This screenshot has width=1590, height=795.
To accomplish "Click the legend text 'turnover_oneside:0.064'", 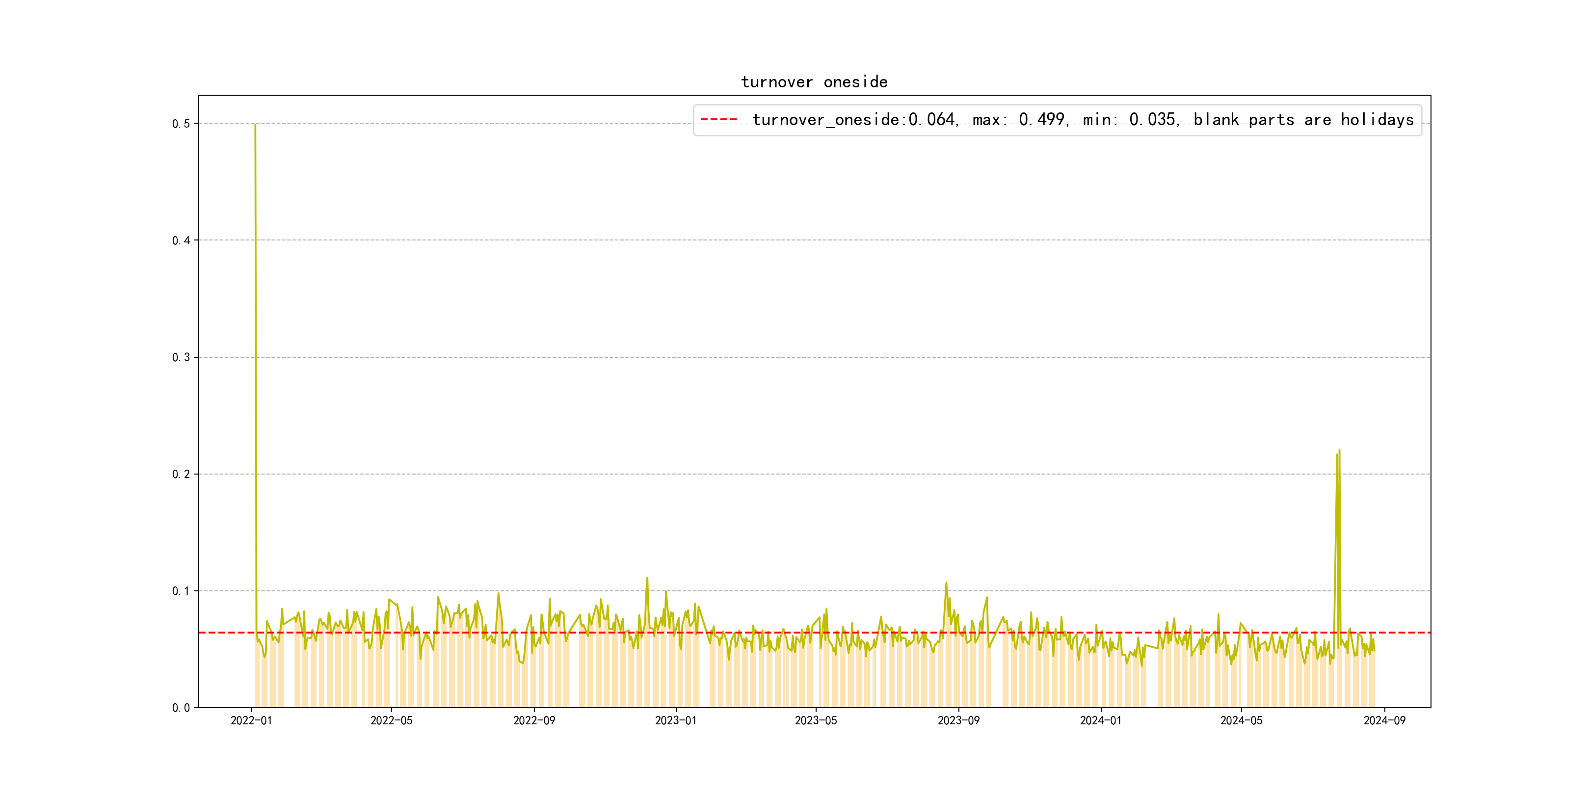I will click(854, 120).
